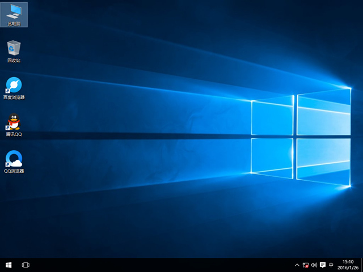Click the 百度浏览器 Baidu Browser shortcut
Viewport: 363px width, 272px height.
(14, 86)
